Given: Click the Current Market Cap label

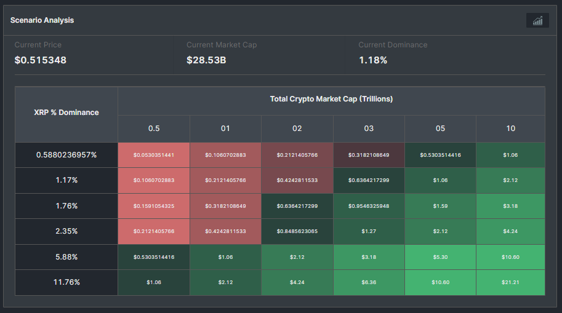Looking at the screenshot, I should [x=222, y=45].
